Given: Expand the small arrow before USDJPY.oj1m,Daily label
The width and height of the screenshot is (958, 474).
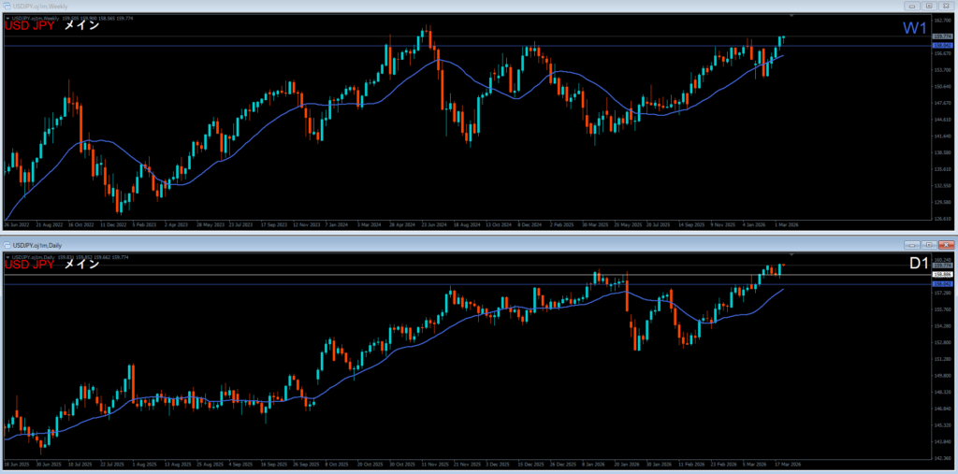Looking at the screenshot, I should (7, 257).
